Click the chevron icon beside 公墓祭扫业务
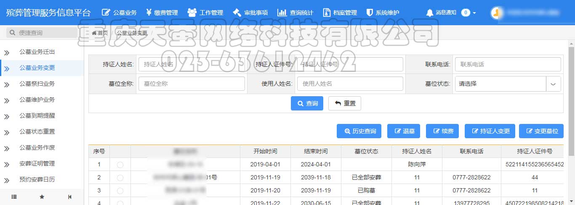This screenshot has width=575, height=205. pyautogui.click(x=7, y=84)
